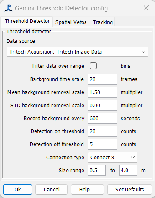155x198 pixels.
Task: Click the maximum Size range field showing 4.0
Action: click(128, 170)
